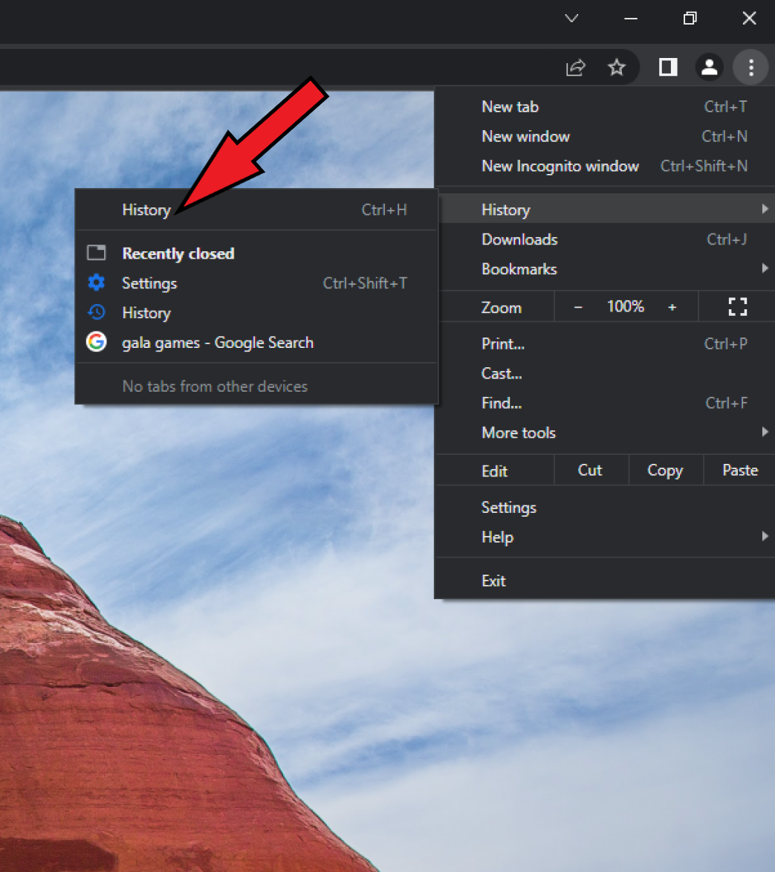Click the Ctrl+Shift+N shortcut text
The height and width of the screenshot is (872, 775).
click(704, 166)
